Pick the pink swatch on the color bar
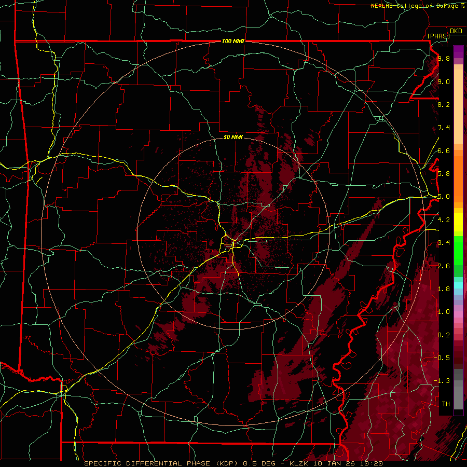Screen dimensions: 467x467 coord(458,314)
